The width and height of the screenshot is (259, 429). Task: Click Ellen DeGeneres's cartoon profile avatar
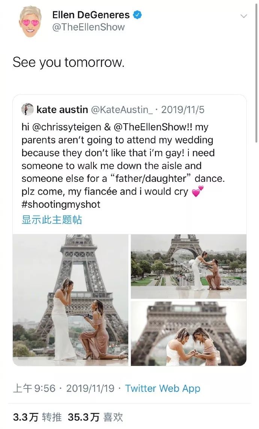coord(31,21)
